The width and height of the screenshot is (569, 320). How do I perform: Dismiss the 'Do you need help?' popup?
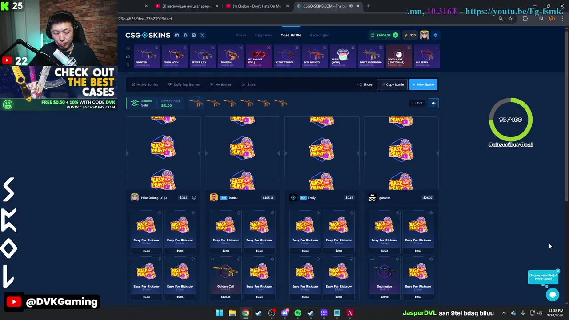coord(557,271)
